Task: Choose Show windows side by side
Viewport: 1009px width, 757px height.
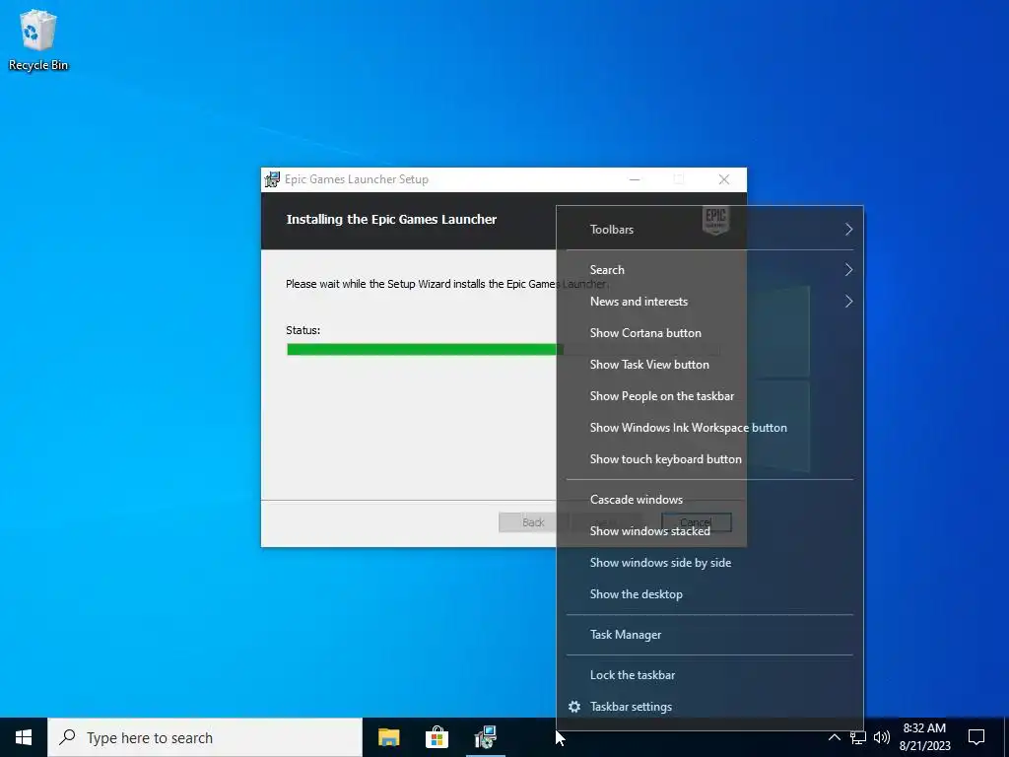Action: (x=709, y=563)
